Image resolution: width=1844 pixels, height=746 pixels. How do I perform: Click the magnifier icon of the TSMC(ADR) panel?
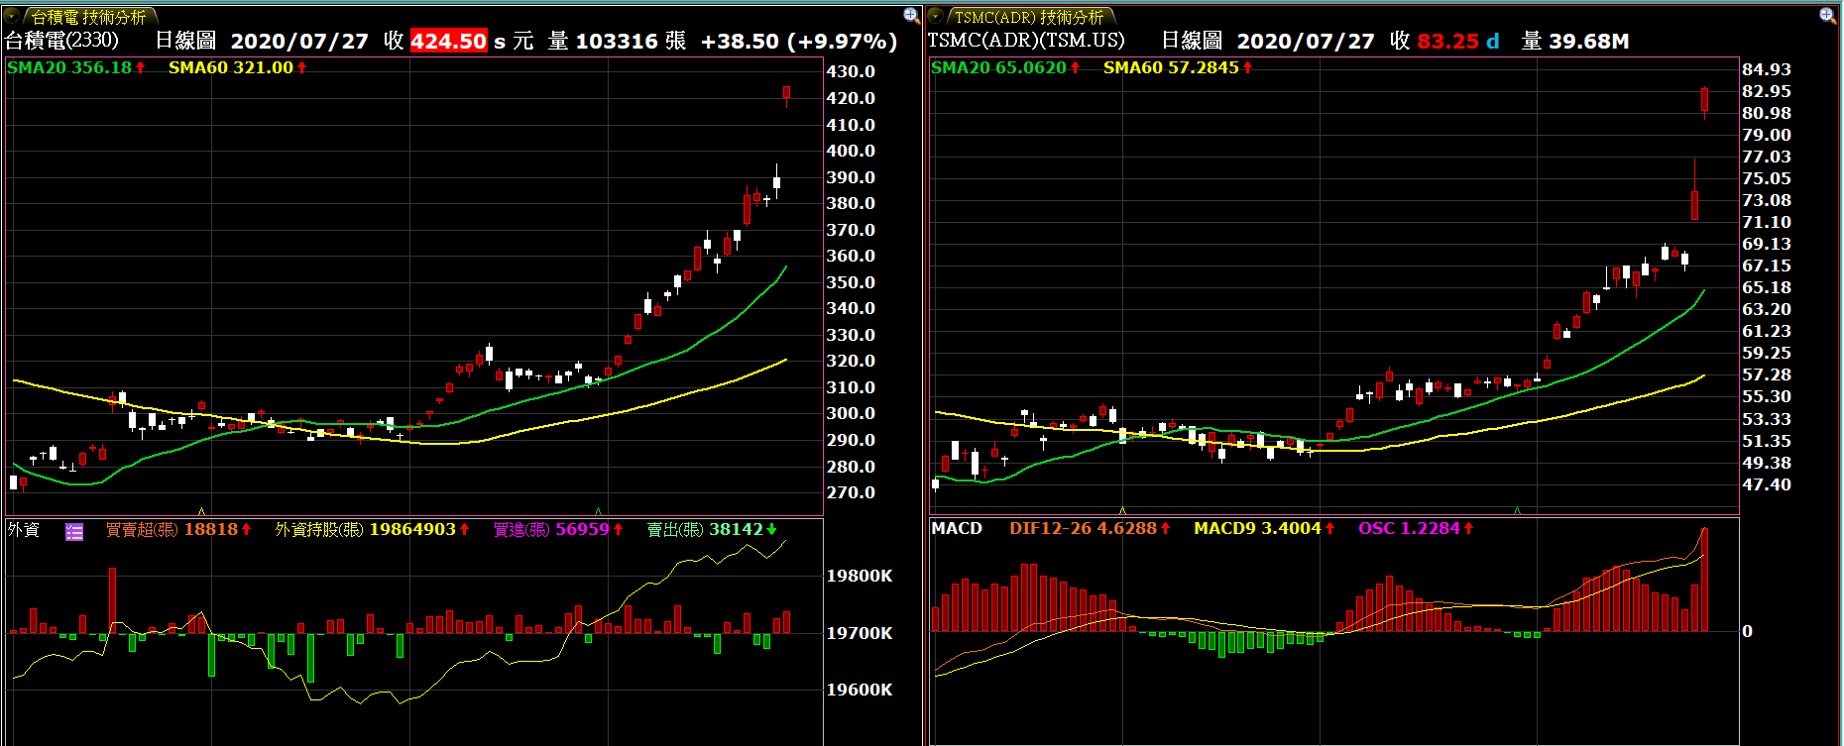tap(1828, 15)
